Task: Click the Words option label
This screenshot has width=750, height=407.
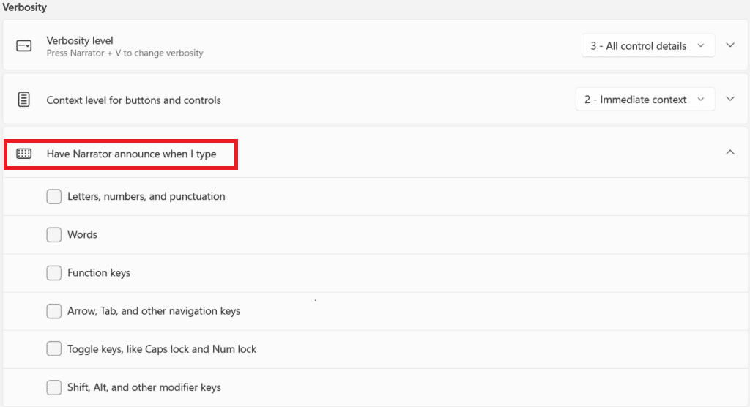Action: tap(82, 234)
